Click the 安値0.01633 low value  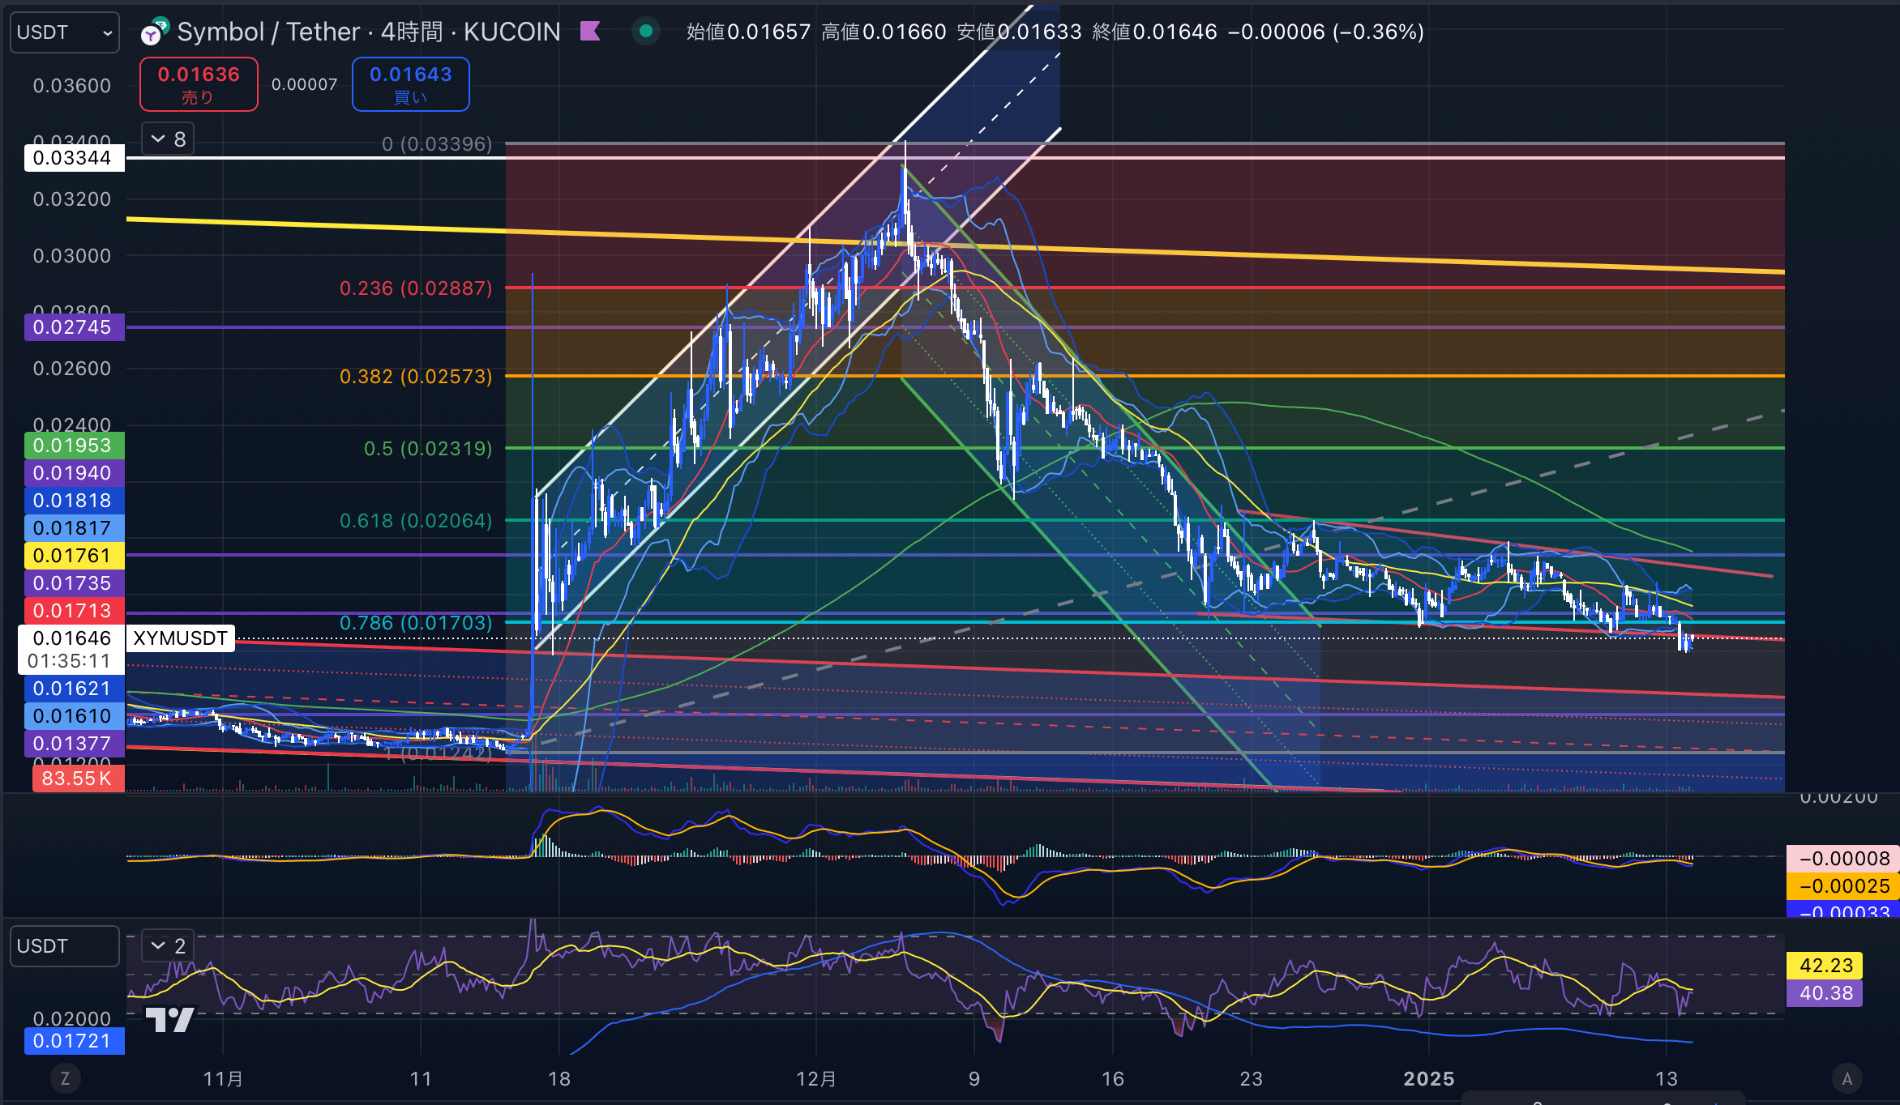click(1019, 32)
